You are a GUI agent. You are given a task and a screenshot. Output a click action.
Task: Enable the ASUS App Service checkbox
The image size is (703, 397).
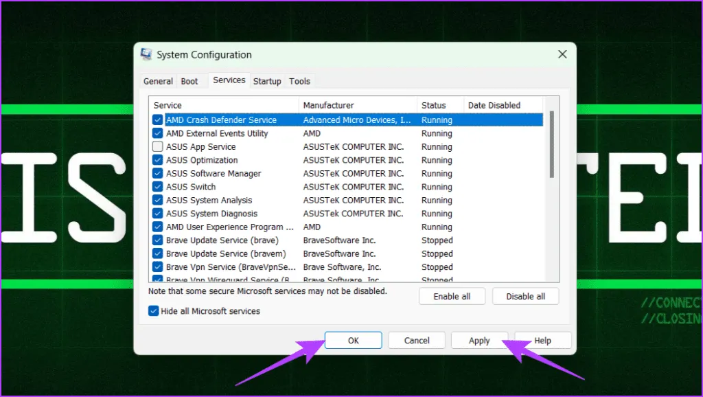coord(158,147)
